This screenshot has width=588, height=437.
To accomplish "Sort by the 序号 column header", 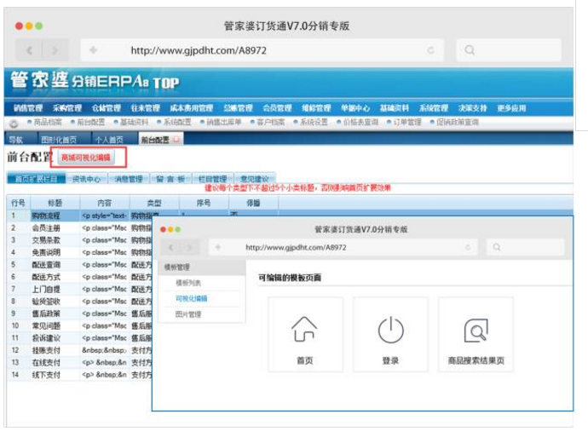I will point(204,203).
